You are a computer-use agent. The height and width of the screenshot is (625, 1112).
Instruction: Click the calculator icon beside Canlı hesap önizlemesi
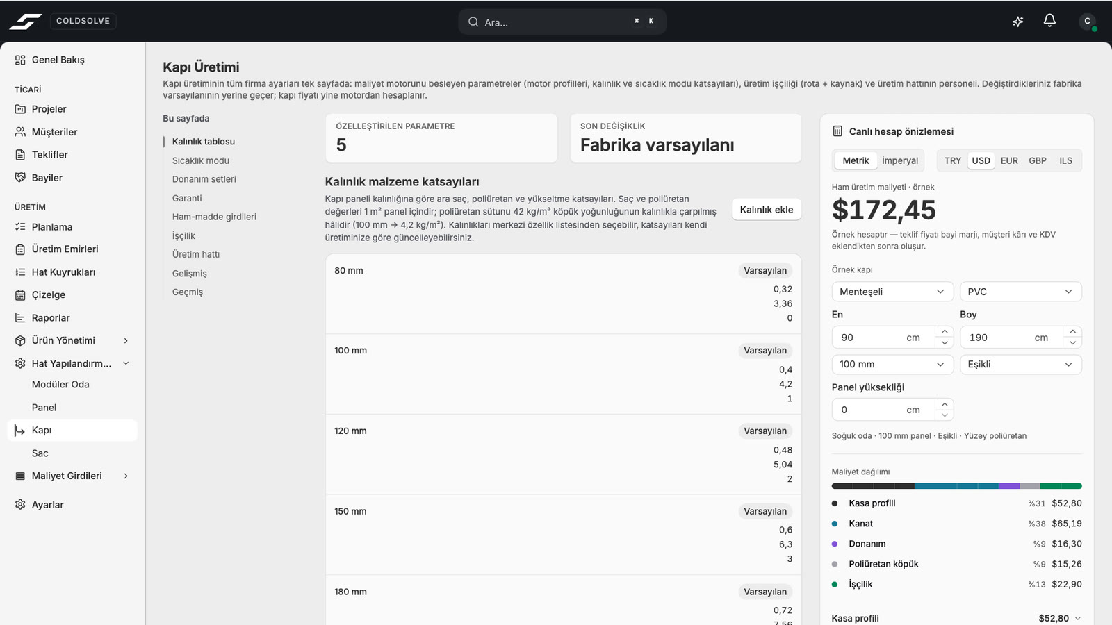point(837,131)
